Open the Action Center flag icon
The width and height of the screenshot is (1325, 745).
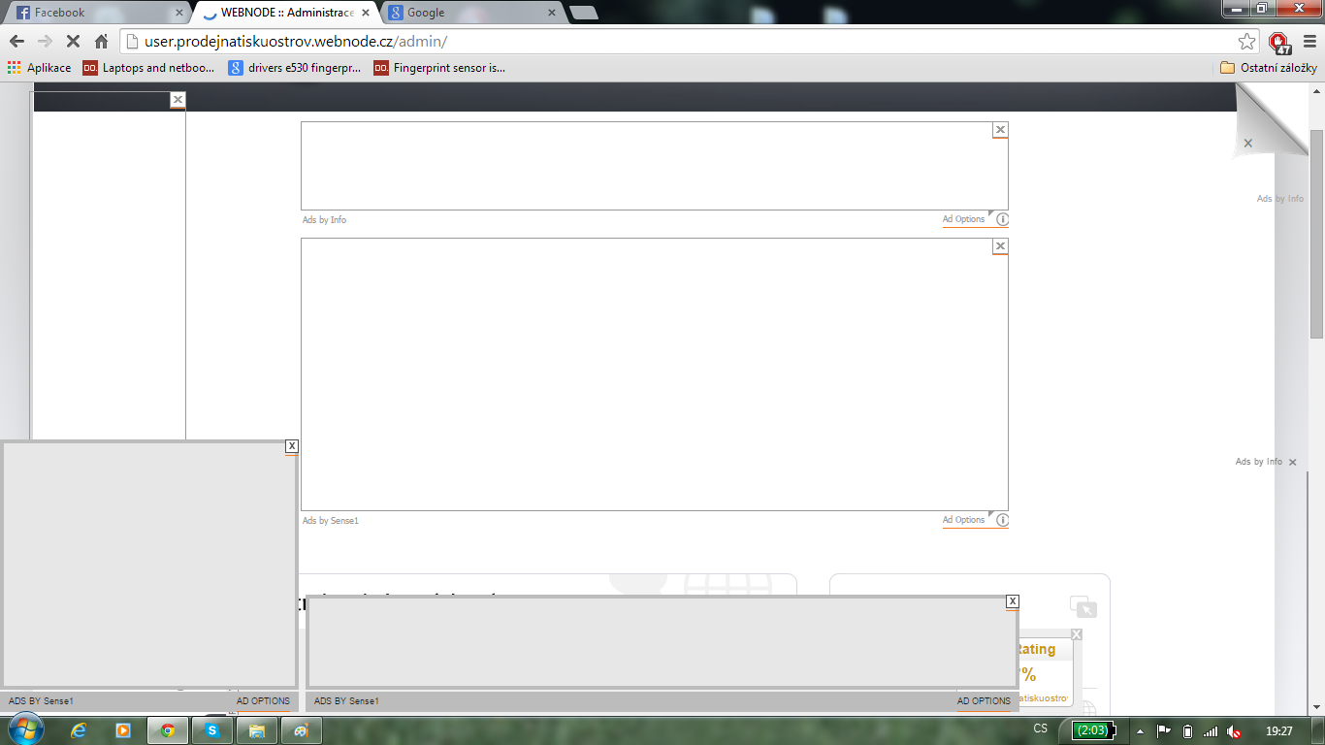pyautogui.click(x=1164, y=730)
